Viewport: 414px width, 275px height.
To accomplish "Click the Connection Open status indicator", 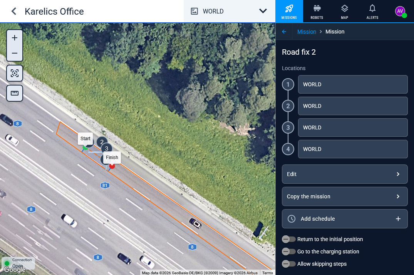I will tap(18, 263).
